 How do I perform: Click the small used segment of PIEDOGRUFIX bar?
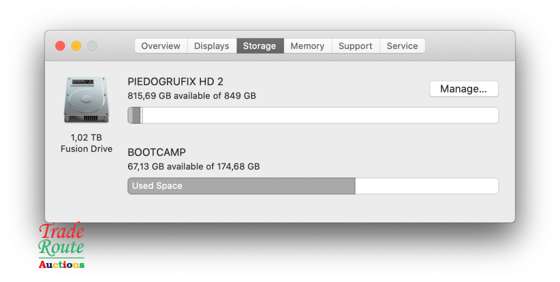tap(134, 115)
